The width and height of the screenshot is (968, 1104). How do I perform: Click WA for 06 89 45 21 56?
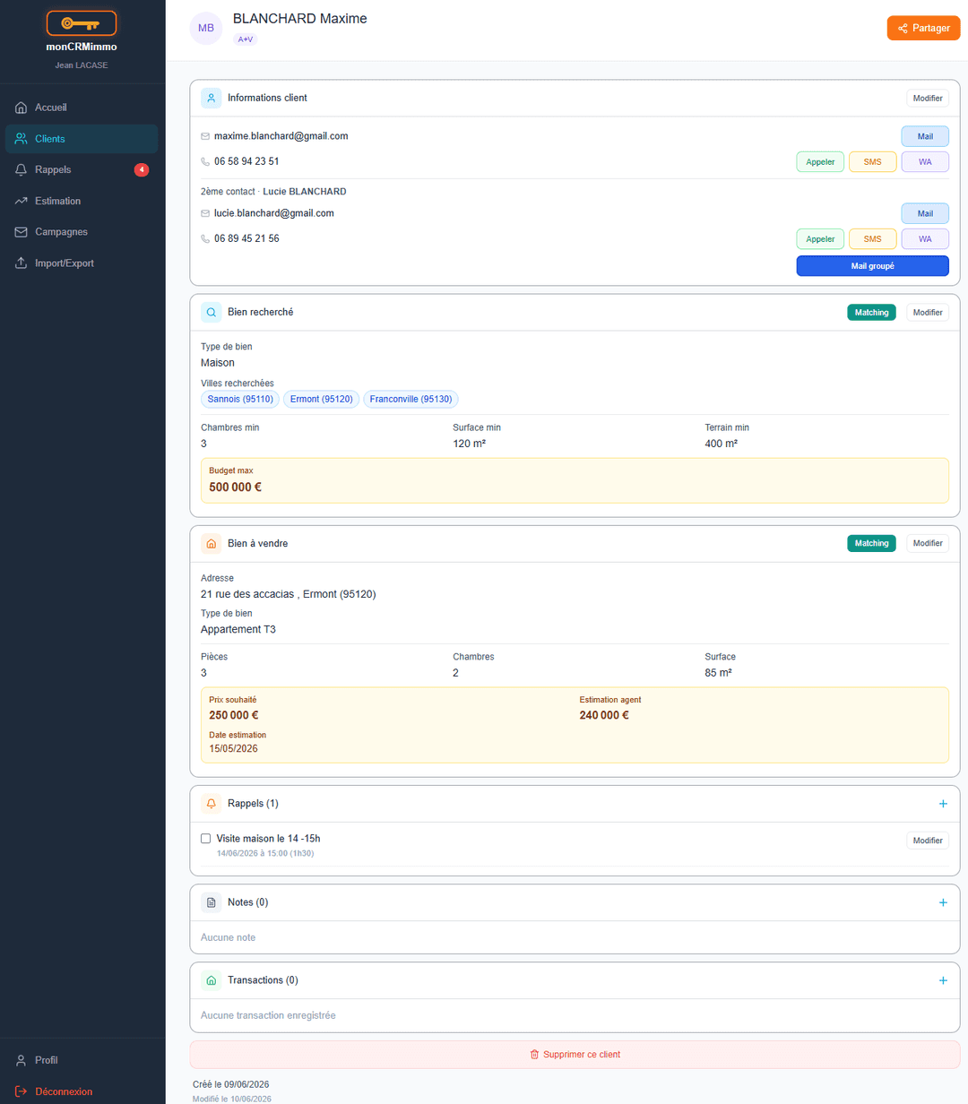[925, 239]
